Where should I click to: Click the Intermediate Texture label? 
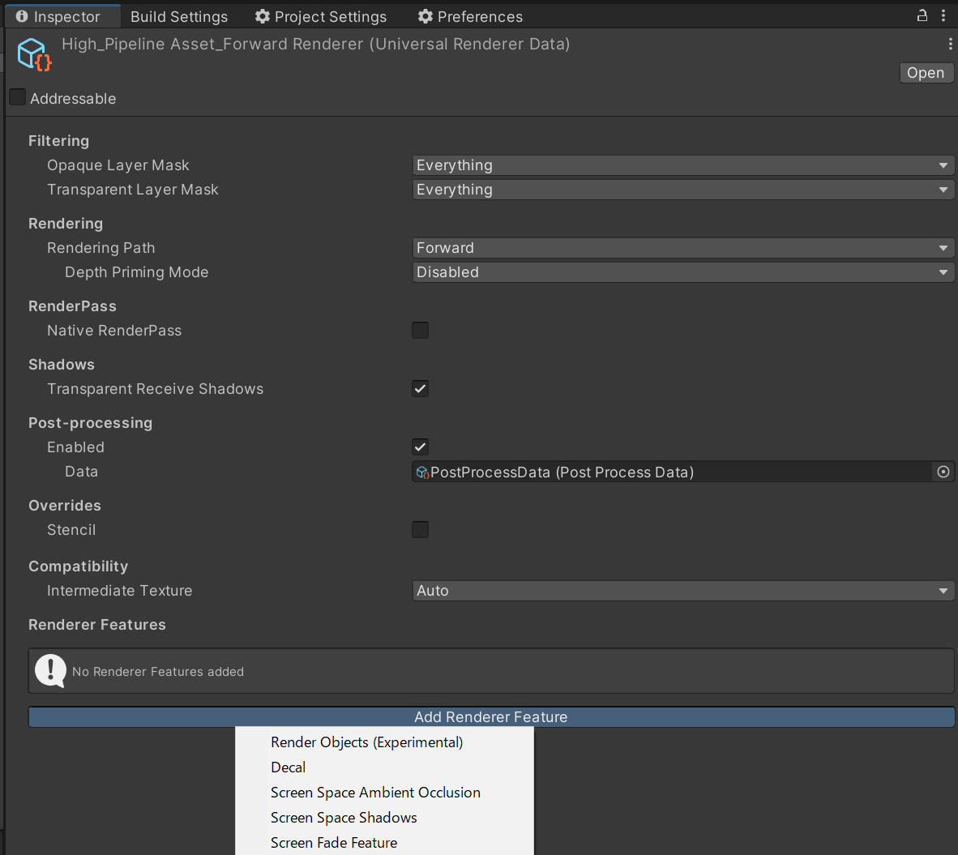[120, 591]
